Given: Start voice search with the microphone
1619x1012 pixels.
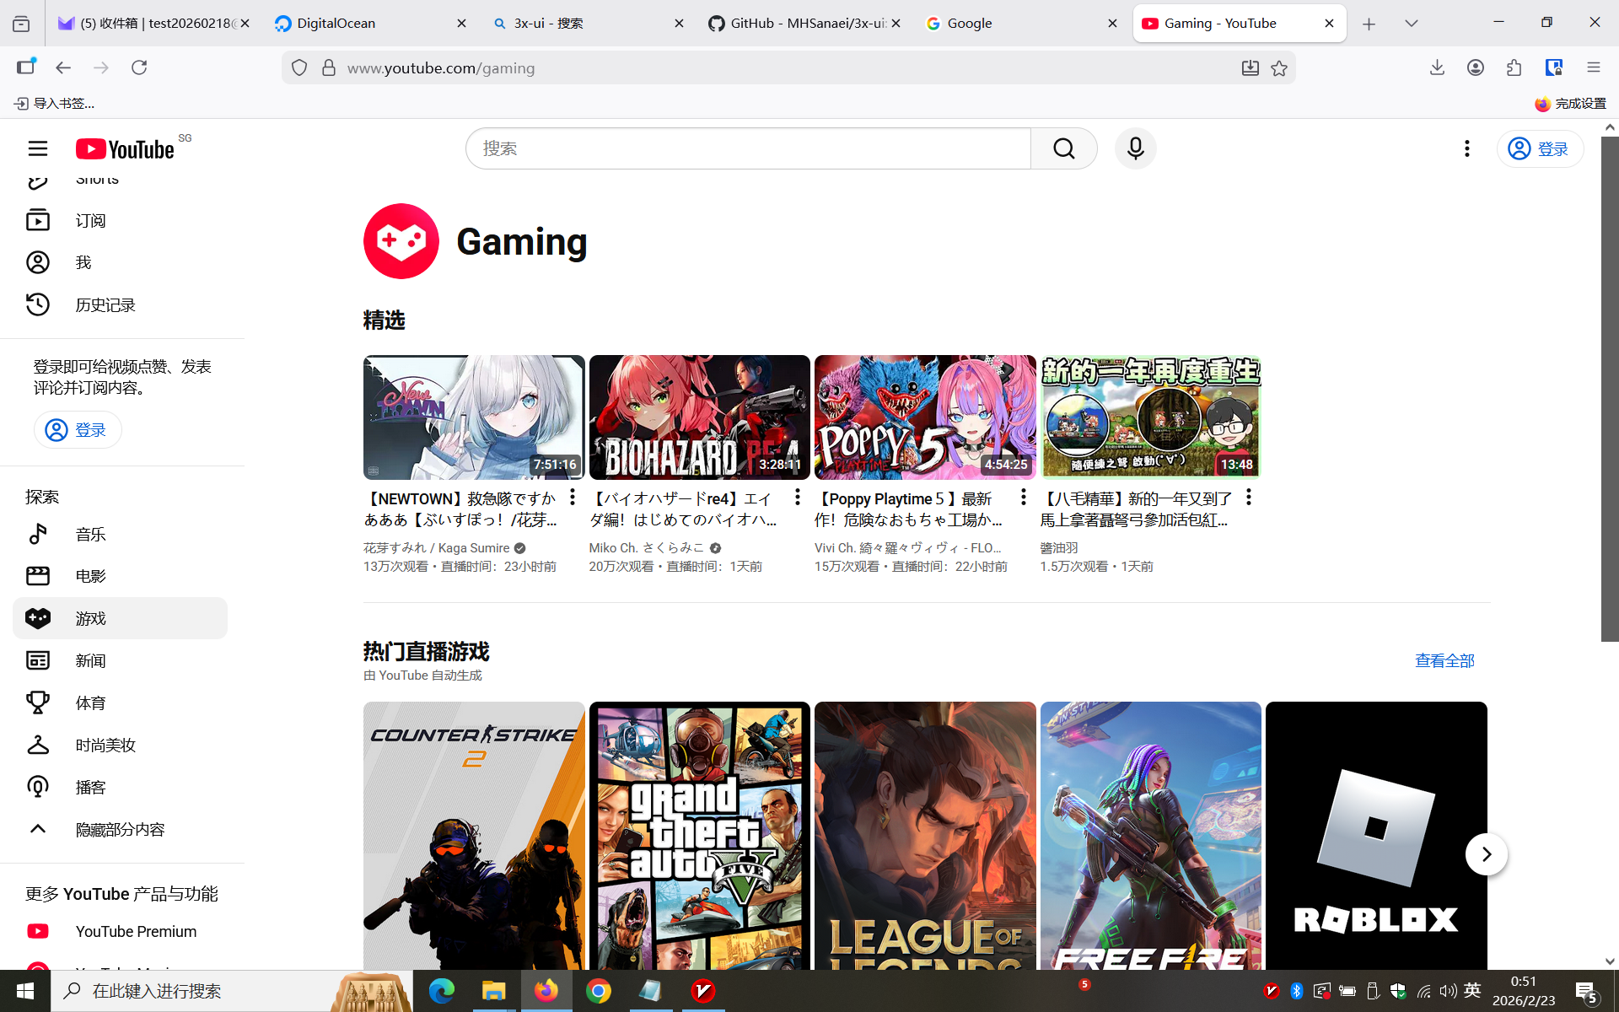Looking at the screenshot, I should 1135,148.
